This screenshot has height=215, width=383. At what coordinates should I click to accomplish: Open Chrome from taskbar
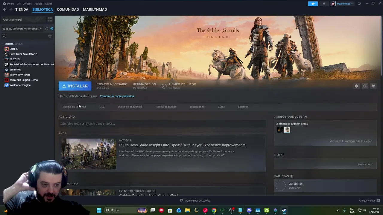214,210
